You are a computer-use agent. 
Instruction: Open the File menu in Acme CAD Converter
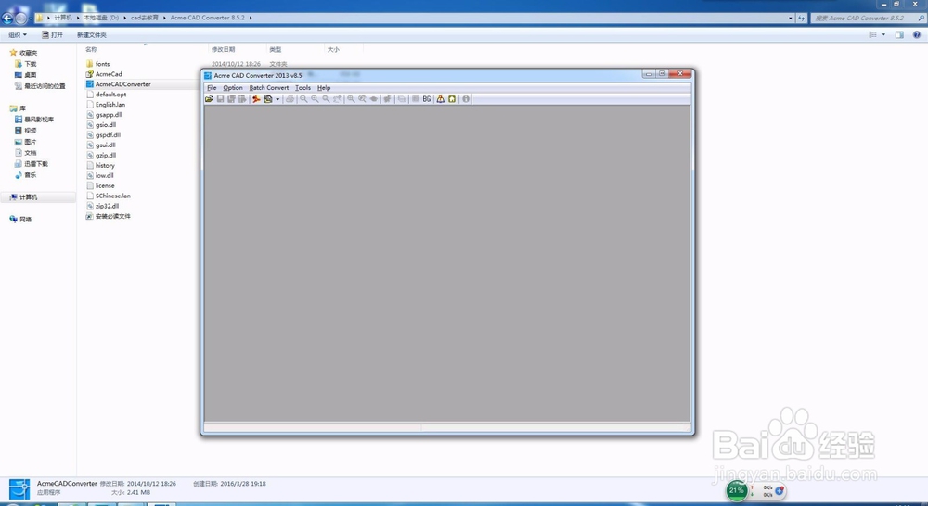(x=212, y=87)
